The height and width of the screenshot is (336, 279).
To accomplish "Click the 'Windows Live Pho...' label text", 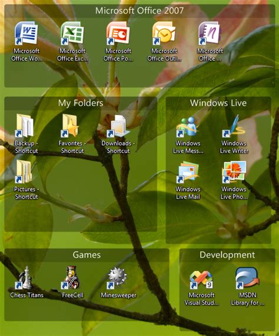I will [234, 193].
